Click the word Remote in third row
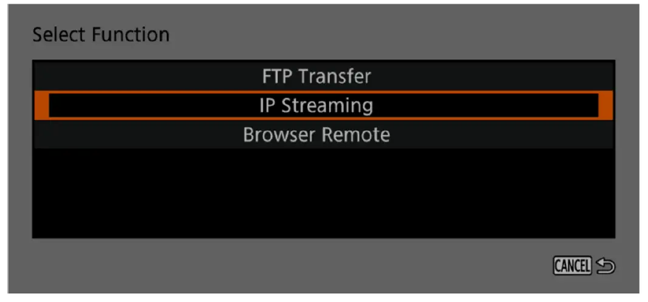 click(355, 134)
